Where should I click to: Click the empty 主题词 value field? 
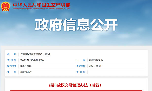[116, 72]
